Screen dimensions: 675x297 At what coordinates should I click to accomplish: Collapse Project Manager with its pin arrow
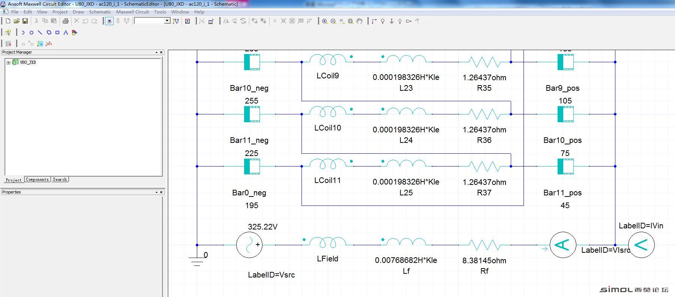156,52
